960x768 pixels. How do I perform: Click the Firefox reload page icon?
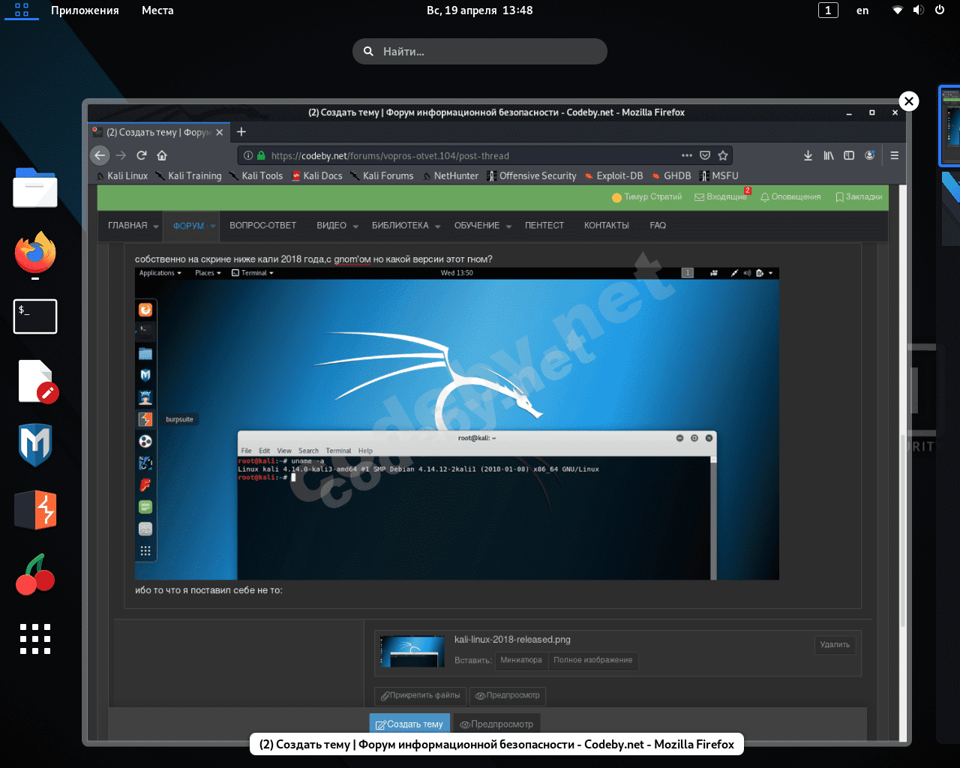click(141, 155)
